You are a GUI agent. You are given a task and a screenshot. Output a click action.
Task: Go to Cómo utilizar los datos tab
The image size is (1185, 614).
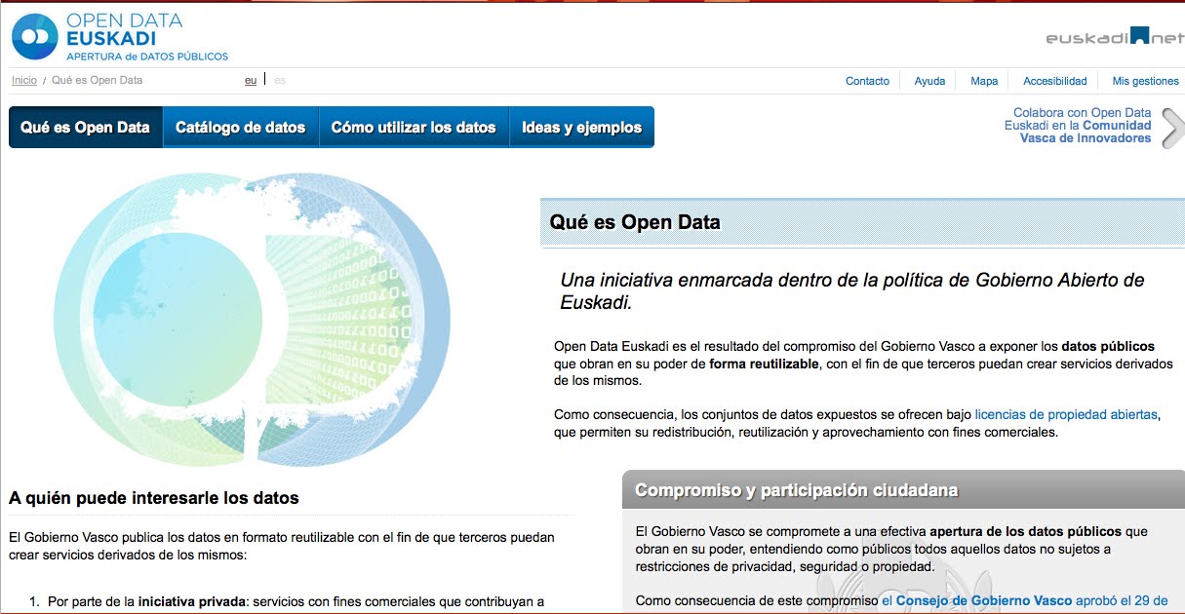(414, 128)
